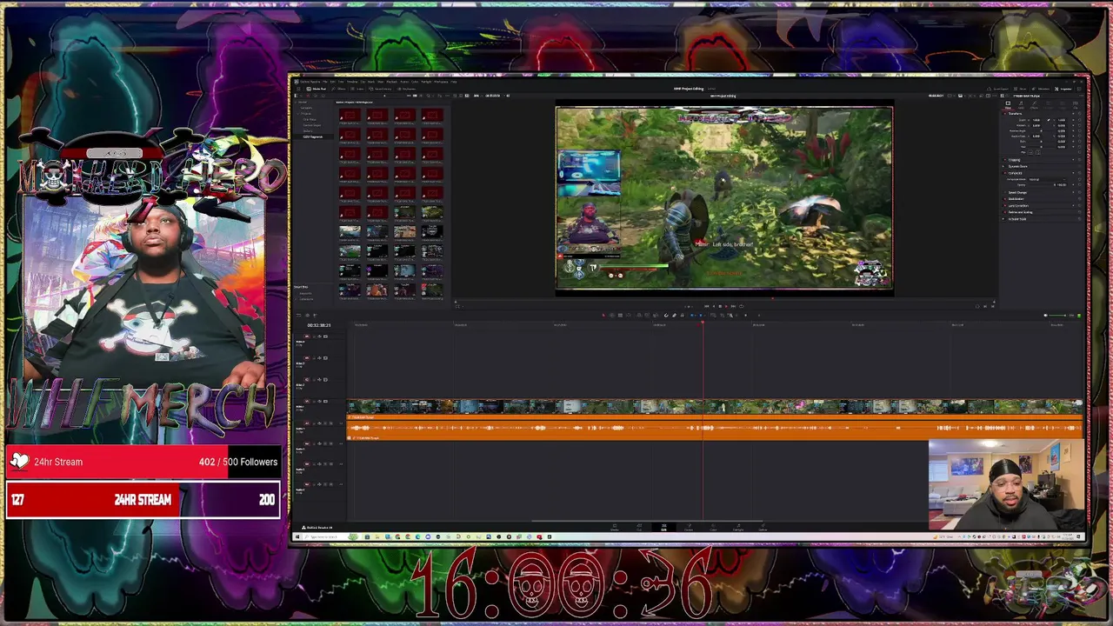Select the GOW Ragnarok bin

coord(311,137)
